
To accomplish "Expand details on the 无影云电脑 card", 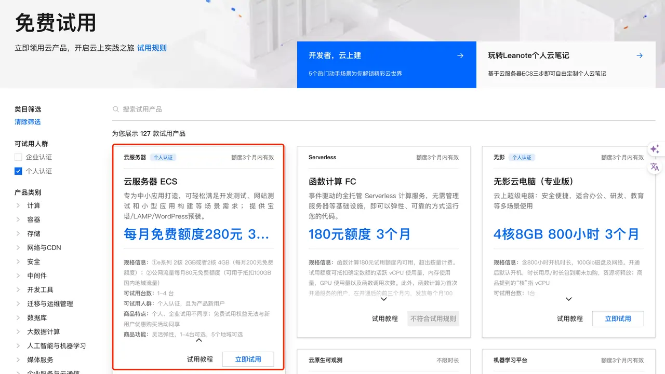I will pos(568,299).
